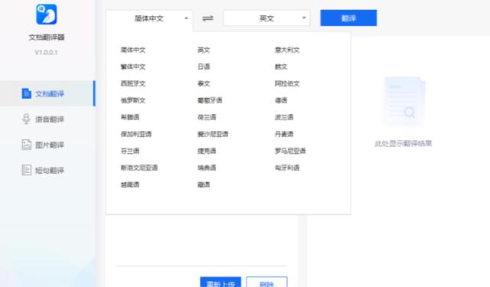Choose 葡萄牙语 from the list
Viewport: 490px width, 287px height.
tap(210, 100)
